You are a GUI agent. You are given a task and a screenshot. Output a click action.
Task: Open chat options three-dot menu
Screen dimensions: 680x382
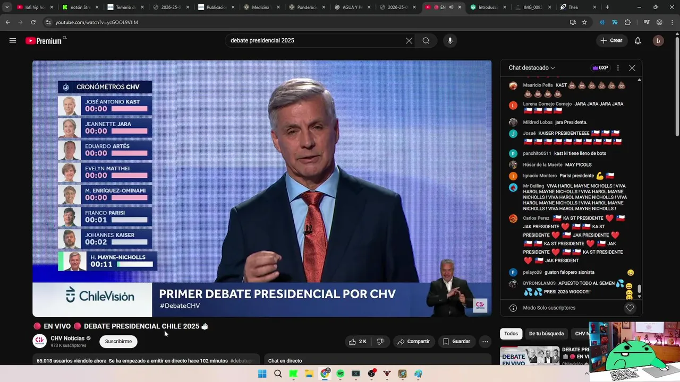[618, 68]
